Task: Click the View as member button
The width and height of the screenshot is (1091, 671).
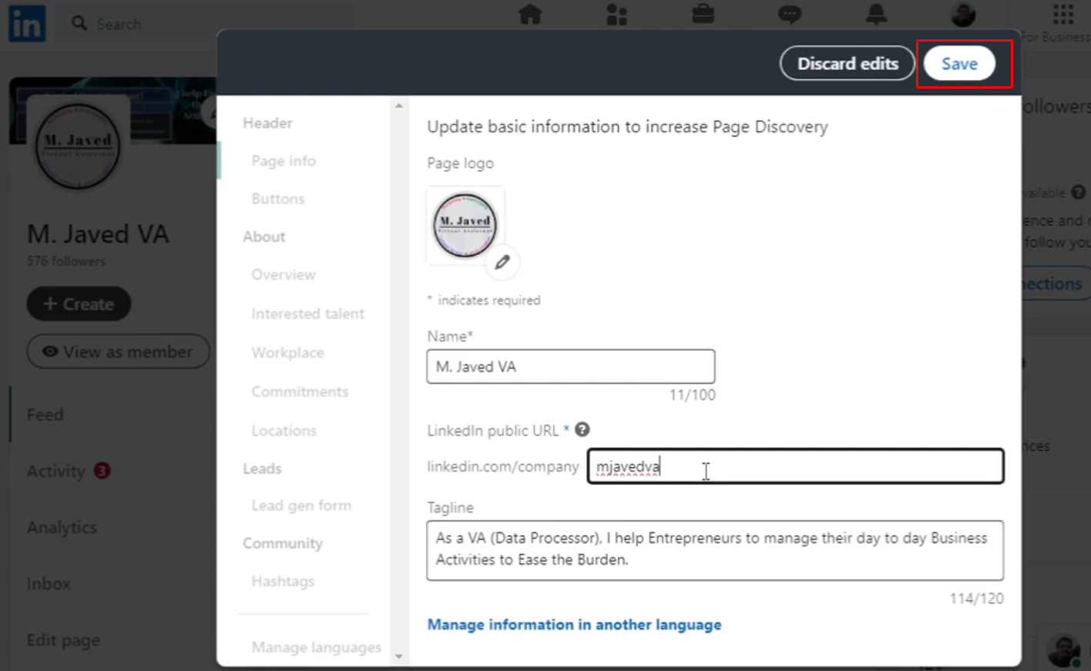Action: (x=119, y=352)
